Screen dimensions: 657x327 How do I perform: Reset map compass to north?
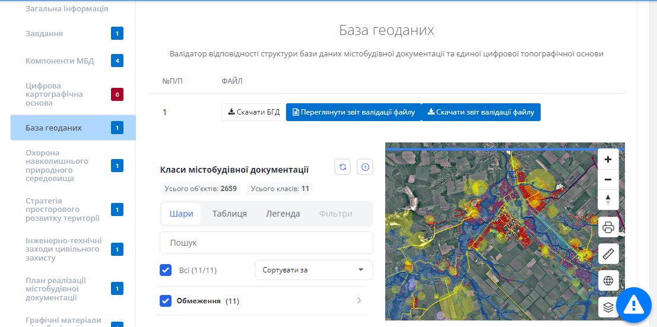pos(608,199)
